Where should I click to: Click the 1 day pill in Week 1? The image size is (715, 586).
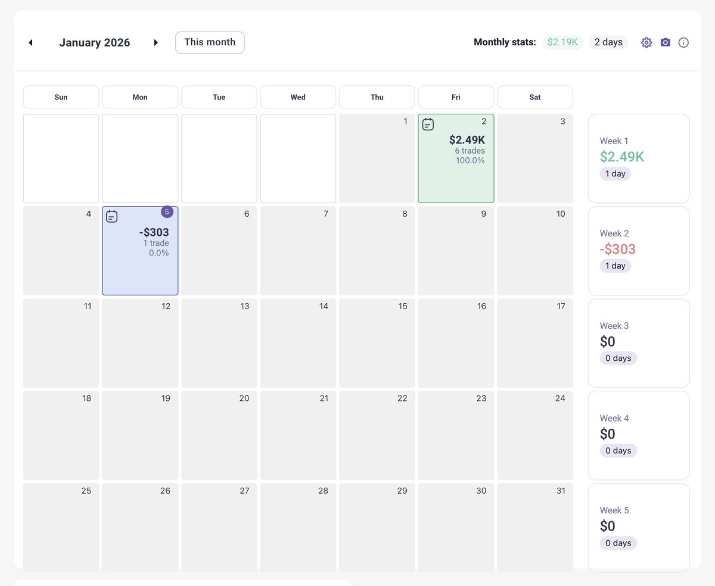click(x=615, y=174)
